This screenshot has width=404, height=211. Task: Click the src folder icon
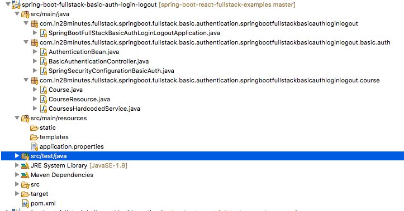tap(25, 185)
